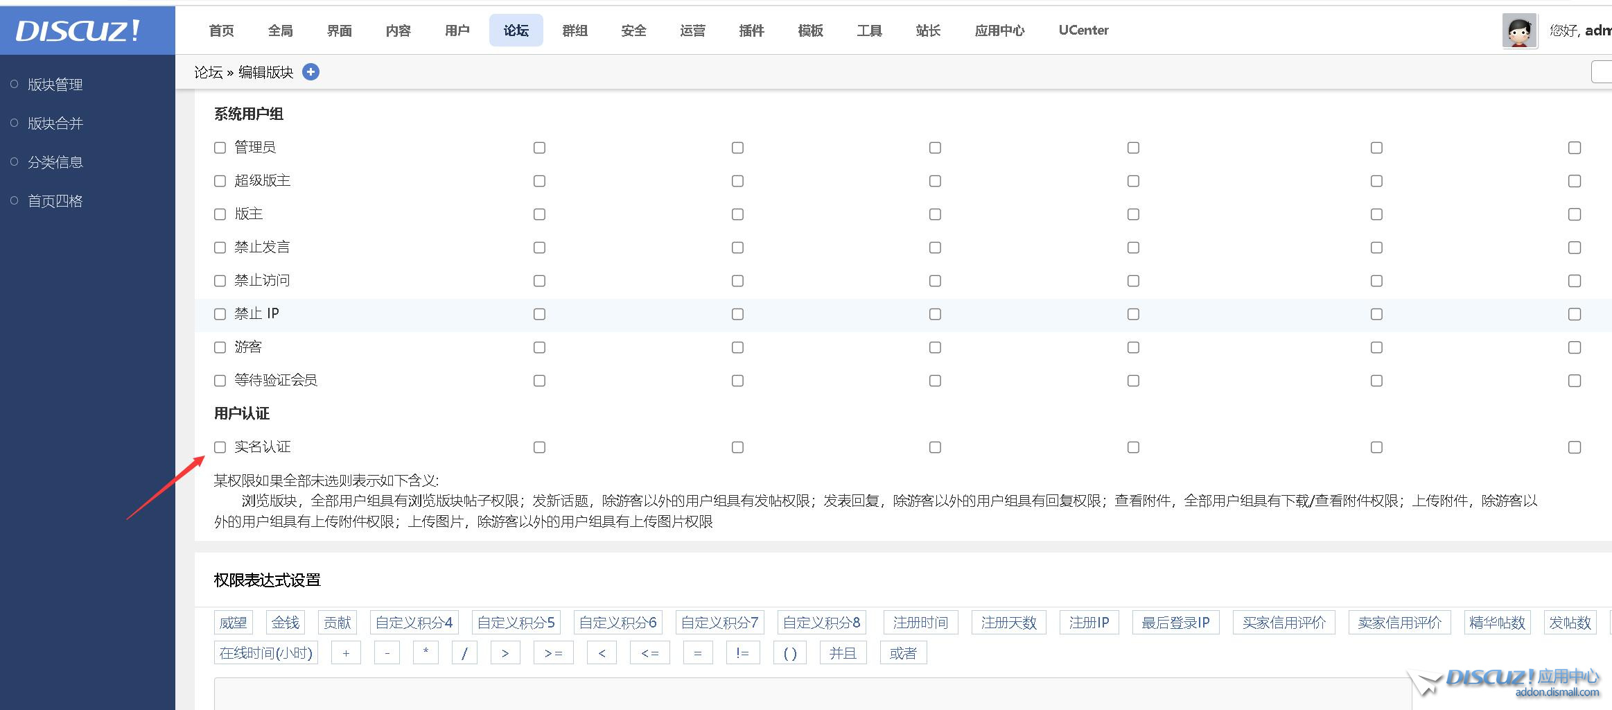Click the * operator button

426,653
